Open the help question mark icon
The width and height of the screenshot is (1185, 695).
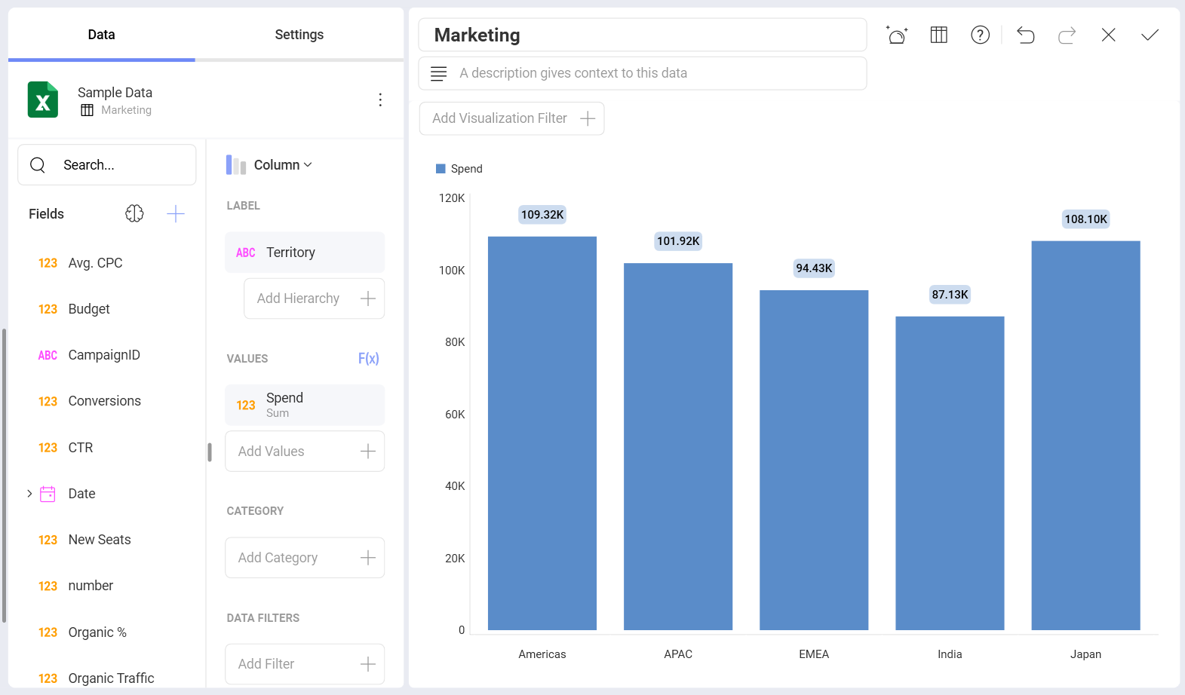pyautogui.click(x=980, y=35)
